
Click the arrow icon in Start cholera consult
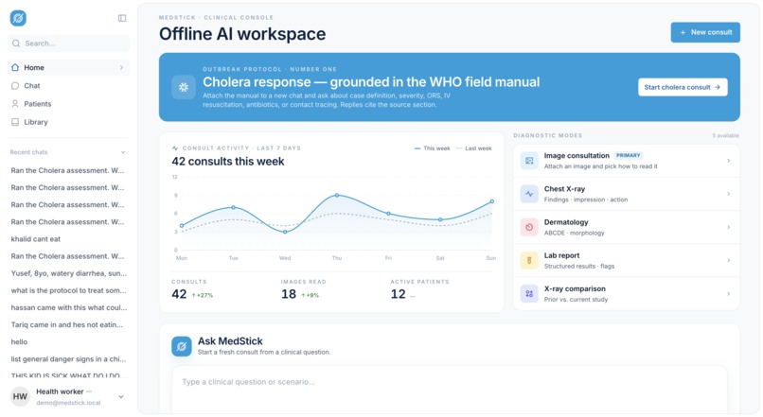tap(718, 88)
